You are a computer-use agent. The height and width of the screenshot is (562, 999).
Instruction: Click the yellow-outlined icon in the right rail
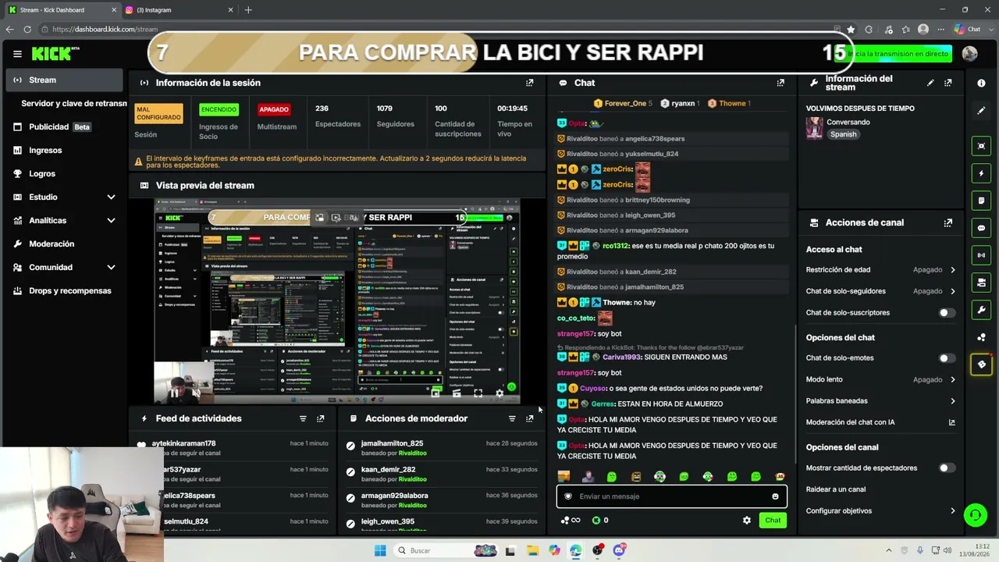tap(982, 365)
